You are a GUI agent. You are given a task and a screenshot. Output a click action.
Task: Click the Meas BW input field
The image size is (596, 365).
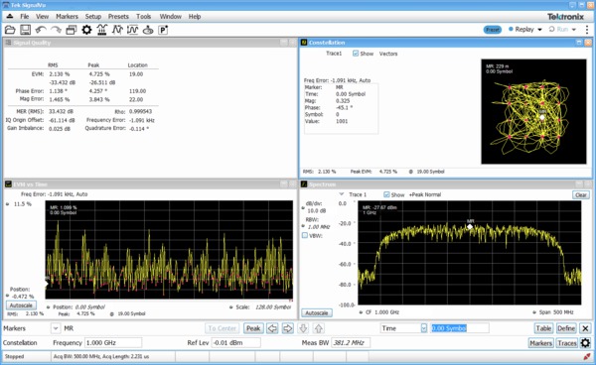[x=351, y=342]
